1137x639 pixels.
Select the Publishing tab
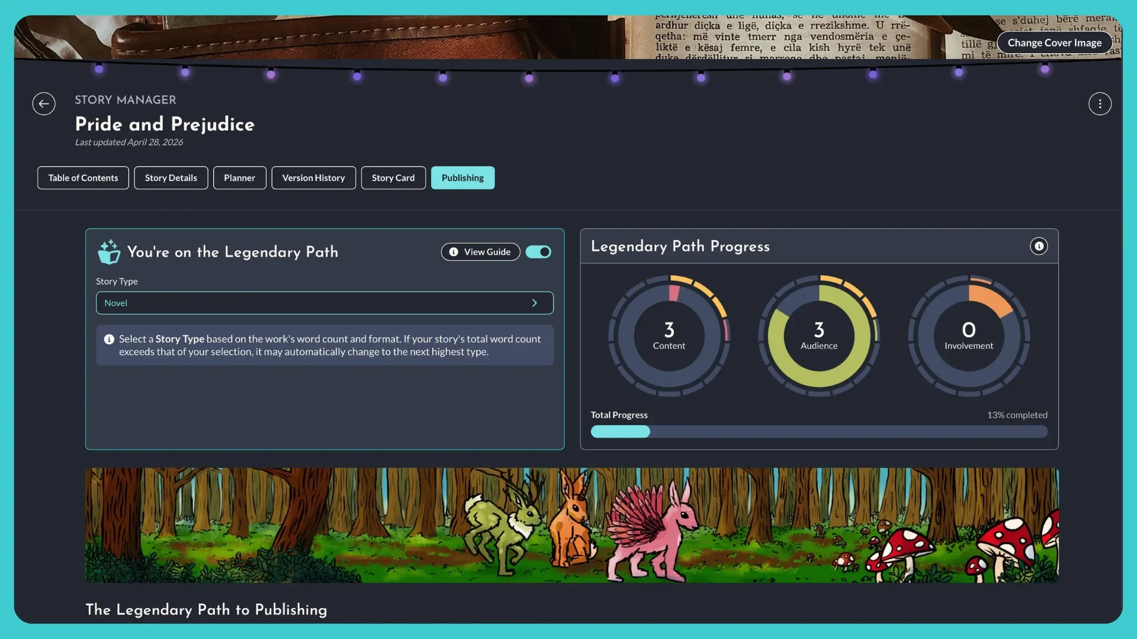tap(462, 178)
